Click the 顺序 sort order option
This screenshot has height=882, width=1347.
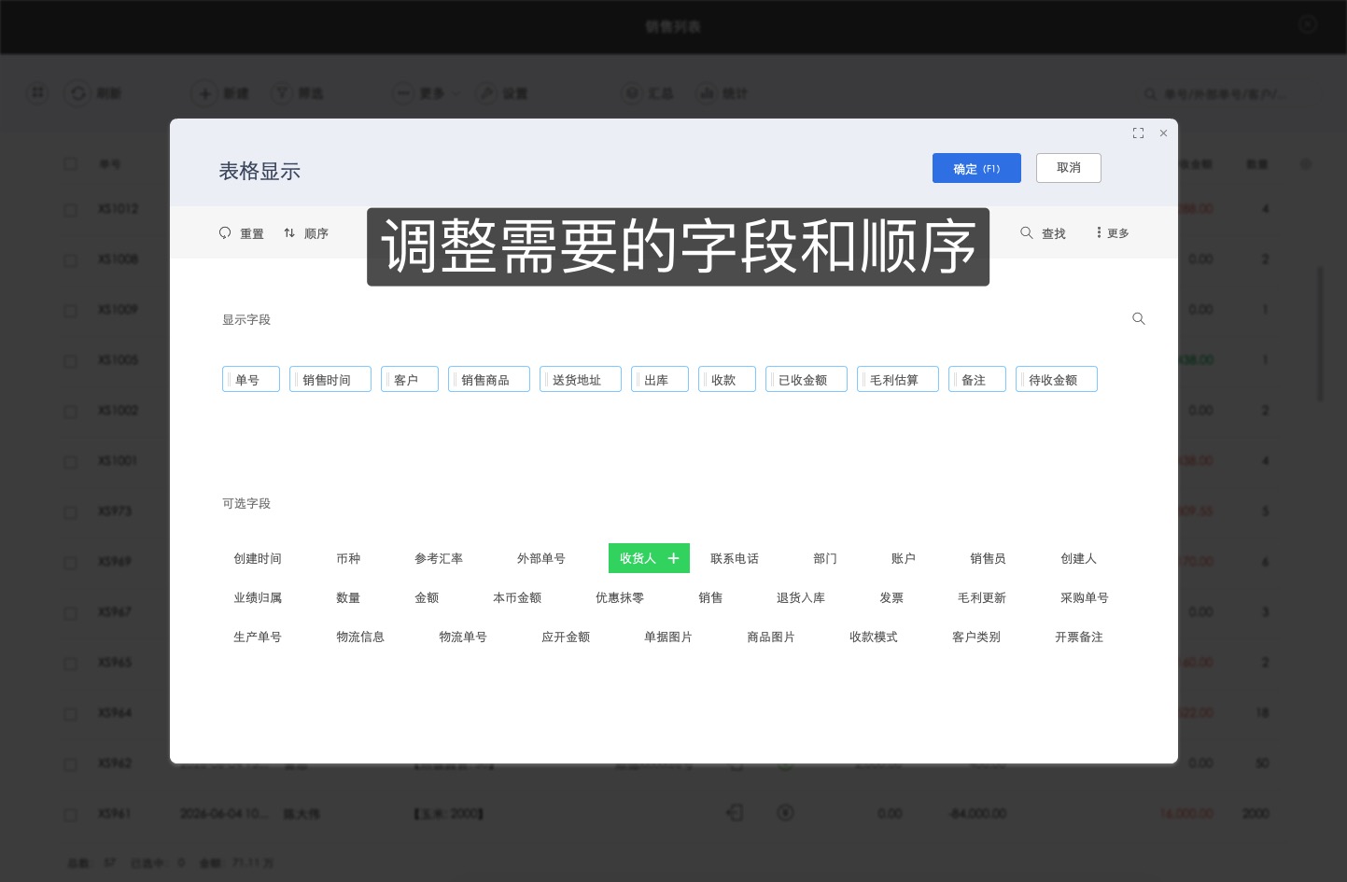click(x=306, y=233)
